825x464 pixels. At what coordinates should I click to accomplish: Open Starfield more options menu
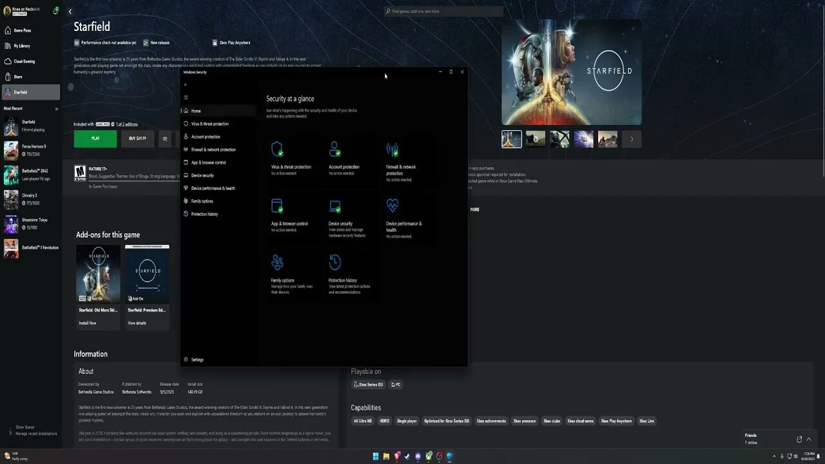[x=165, y=139]
